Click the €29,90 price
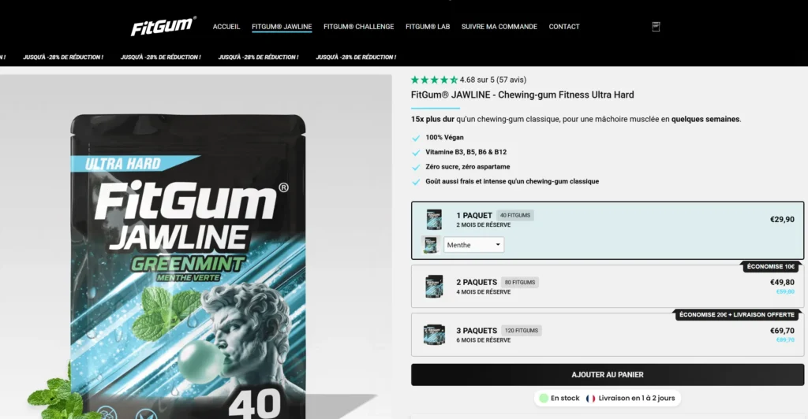Image resolution: width=808 pixels, height=419 pixels. (782, 220)
